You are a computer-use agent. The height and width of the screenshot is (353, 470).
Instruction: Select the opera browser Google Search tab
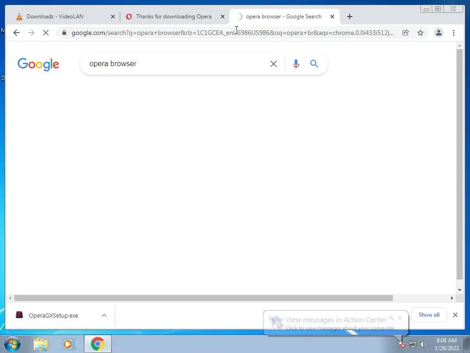[284, 17]
